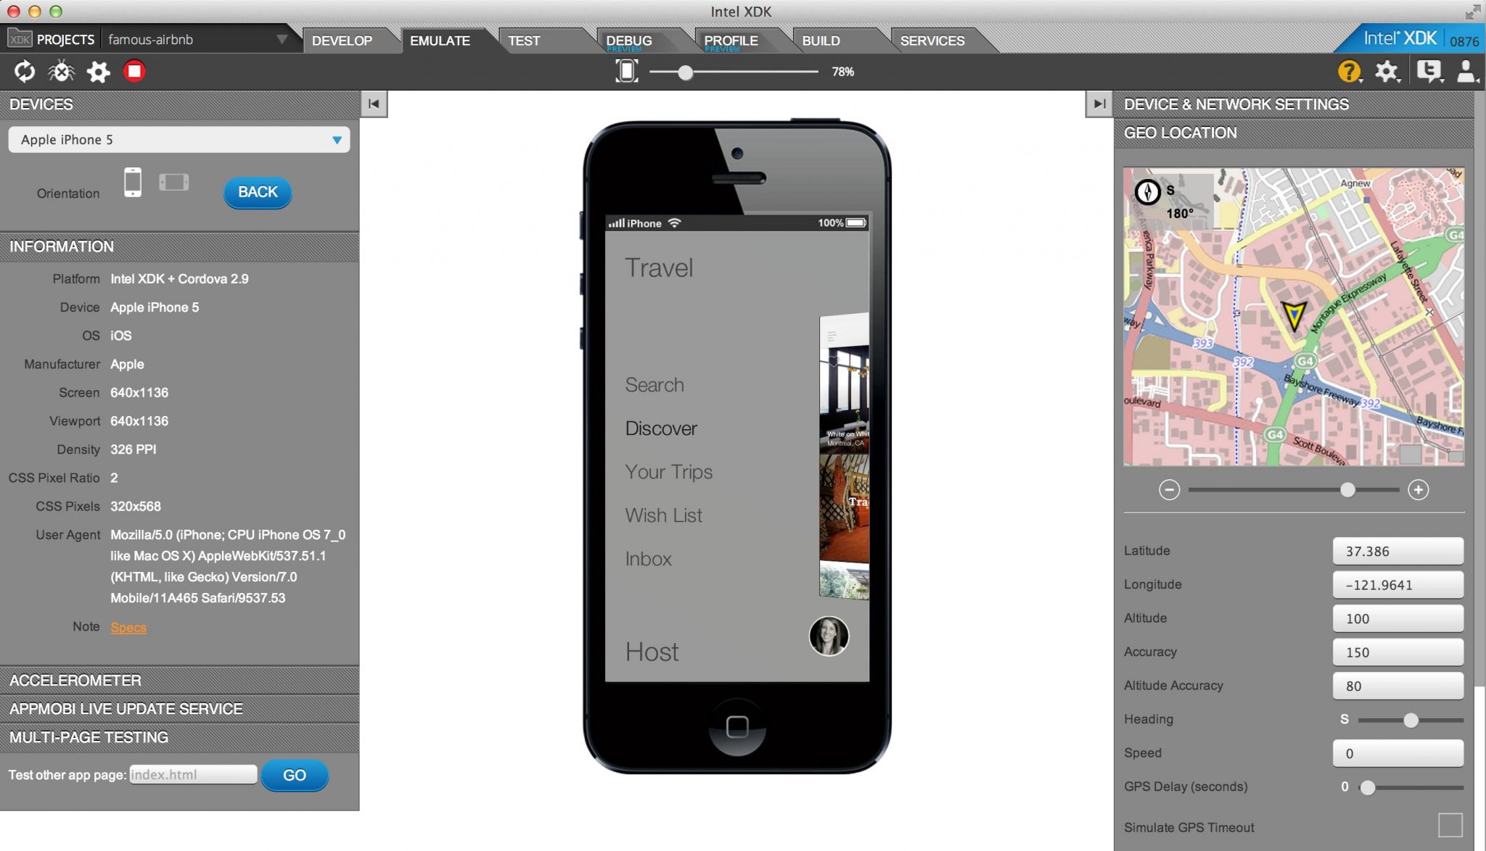Image resolution: width=1486 pixels, height=851 pixels.
Task: Open emulator settings gear next to the bug icon
Action: point(98,71)
